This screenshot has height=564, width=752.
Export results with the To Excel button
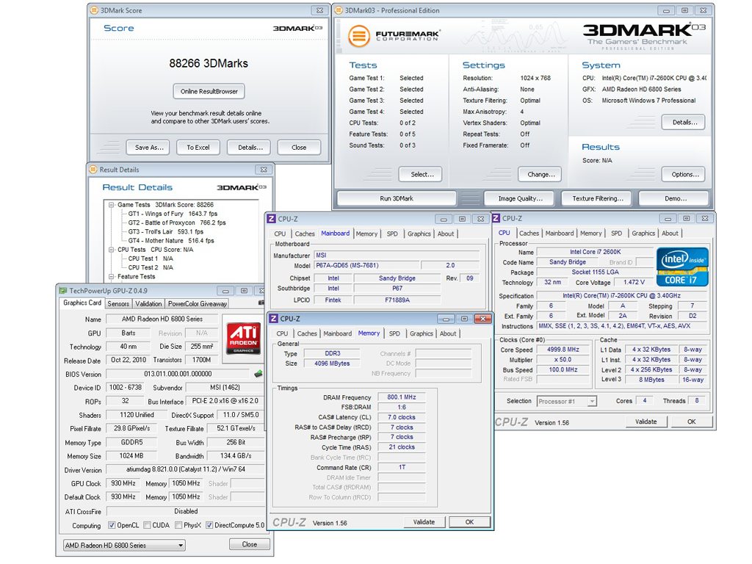click(198, 147)
